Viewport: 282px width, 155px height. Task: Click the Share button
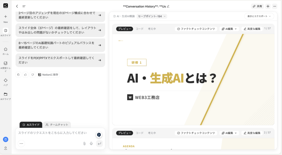(x=257, y=6)
